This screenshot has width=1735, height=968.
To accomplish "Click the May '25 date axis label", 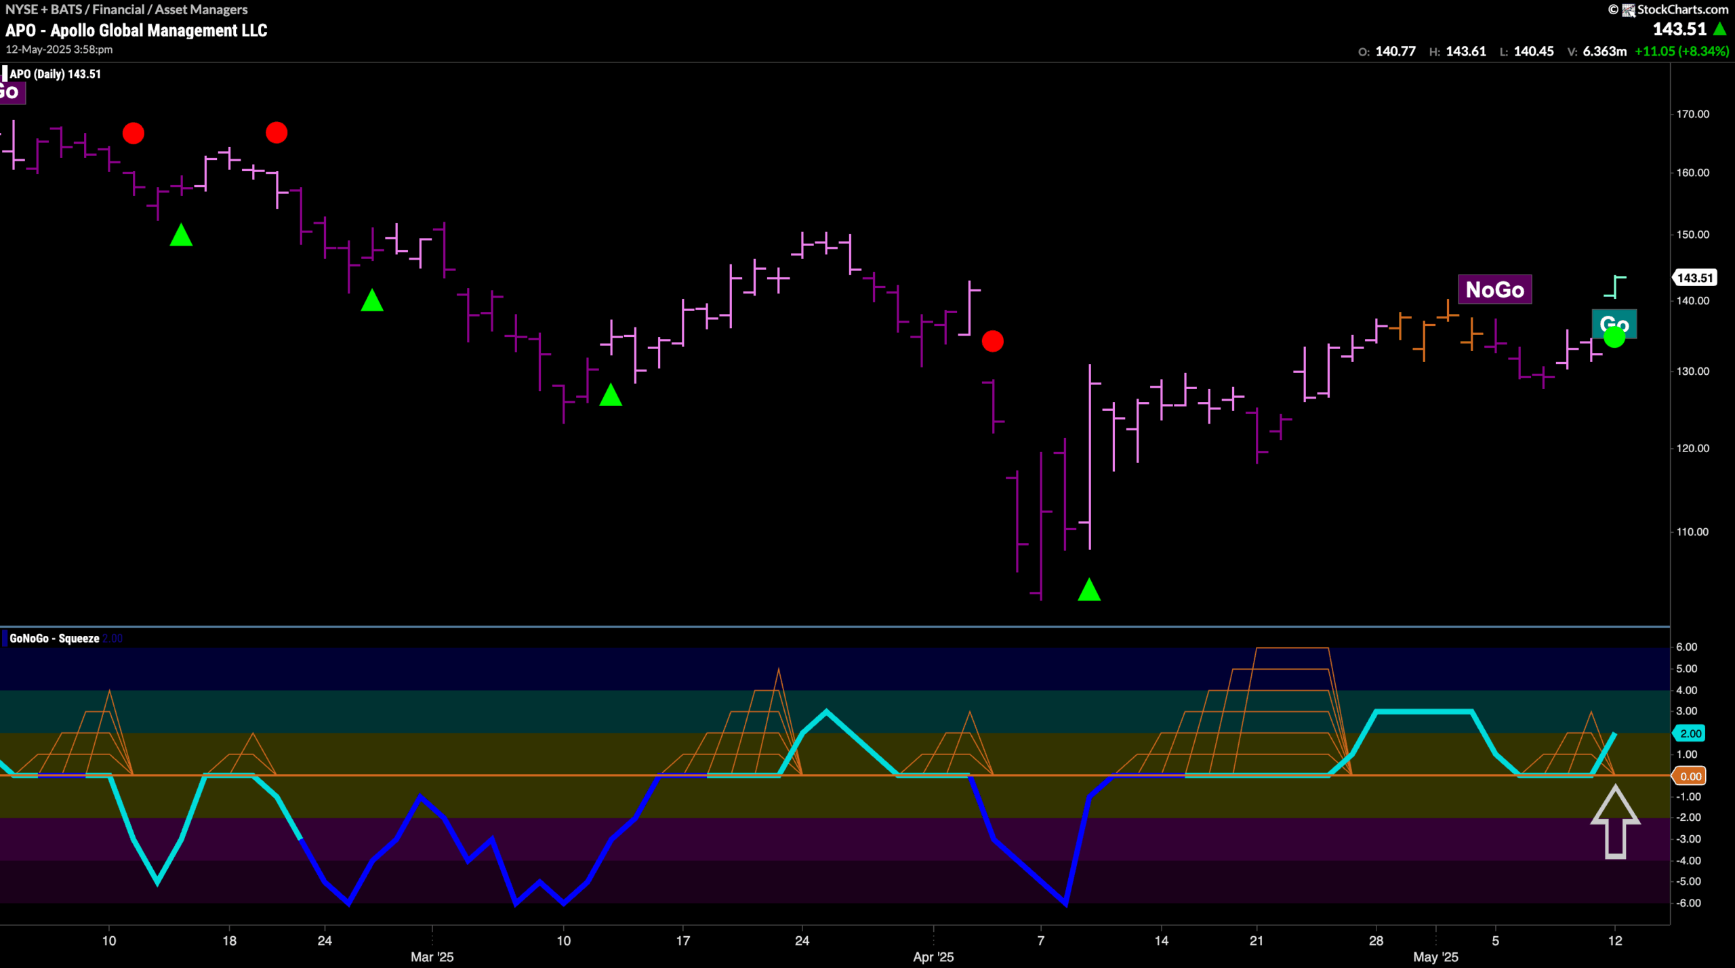I will coord(1435,957).
